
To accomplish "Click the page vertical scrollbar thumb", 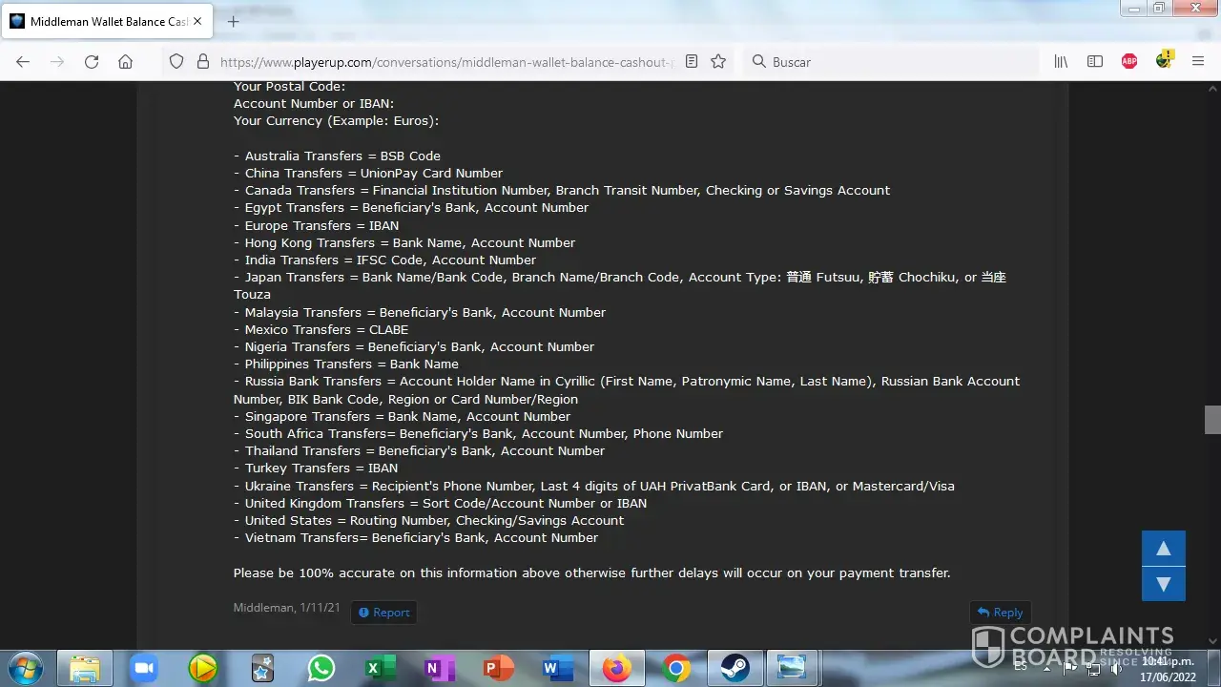I will (1212, 420).
